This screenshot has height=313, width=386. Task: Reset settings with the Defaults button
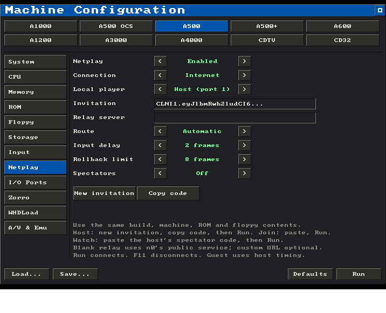[310, 274]
